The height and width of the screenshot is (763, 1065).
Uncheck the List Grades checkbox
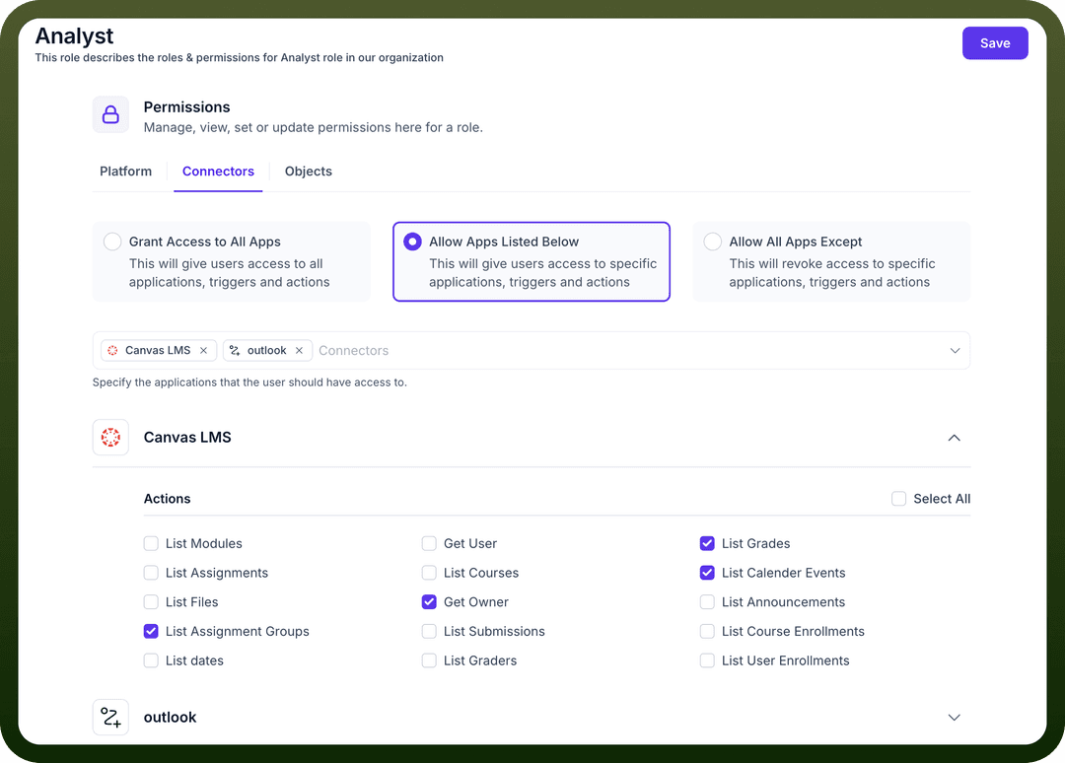coord(707,544)
